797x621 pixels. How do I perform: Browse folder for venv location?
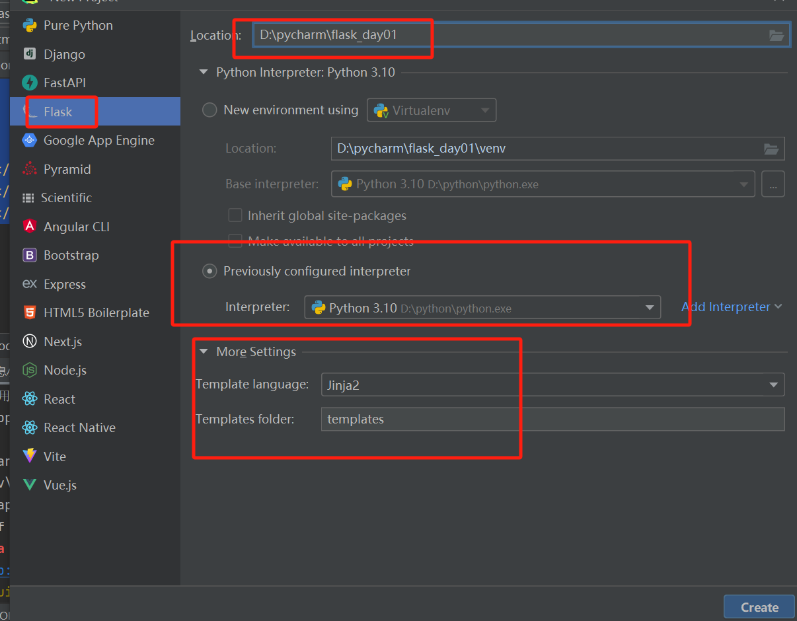click(771, 149)
